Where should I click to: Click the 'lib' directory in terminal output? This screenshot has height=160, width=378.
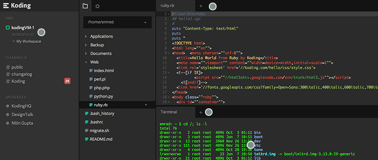(258, 158)
